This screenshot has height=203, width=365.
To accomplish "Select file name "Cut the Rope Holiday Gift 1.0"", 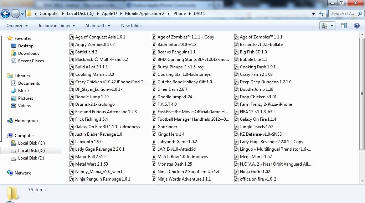I will [x=185, y=82].
